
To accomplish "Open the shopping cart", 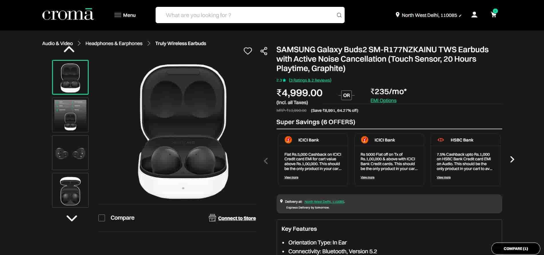I will [x=494, y=15].
